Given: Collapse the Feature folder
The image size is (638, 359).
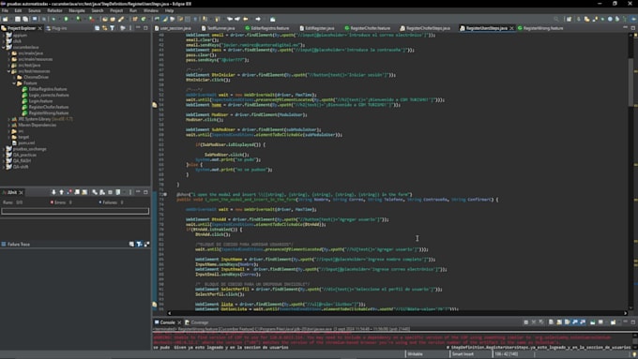Looking at the screenshot, I should (x=14, y=82).
